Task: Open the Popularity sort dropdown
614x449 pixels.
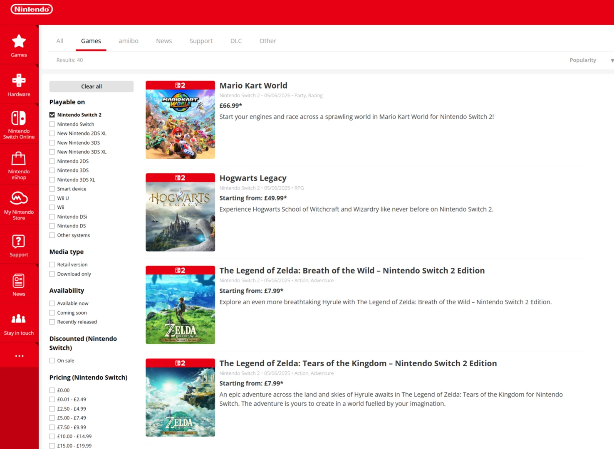Action: click(591, 60)
